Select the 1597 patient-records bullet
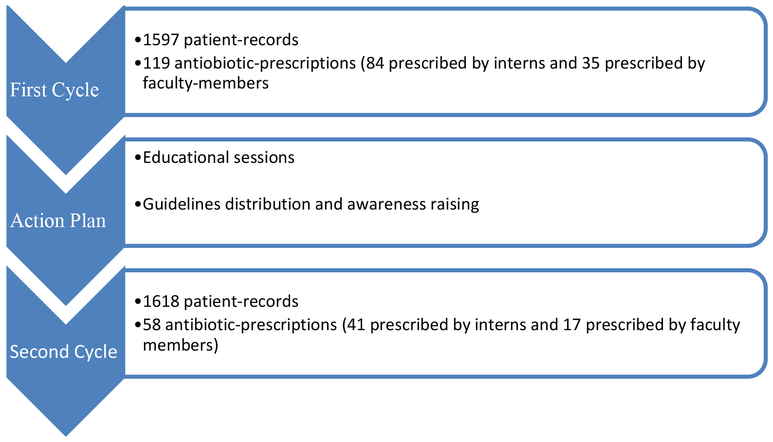The image size is (773, 442). point(217,40)
